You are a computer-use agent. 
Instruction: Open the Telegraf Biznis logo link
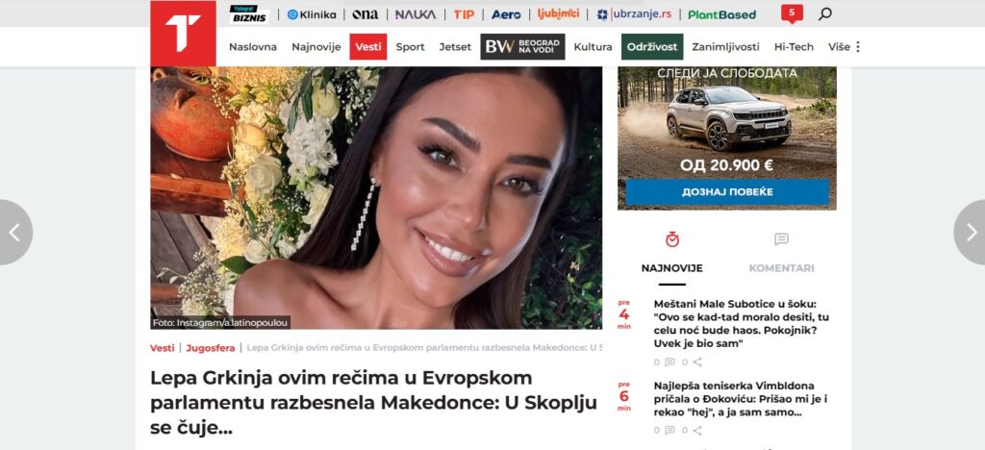click(x=249, y=13)
